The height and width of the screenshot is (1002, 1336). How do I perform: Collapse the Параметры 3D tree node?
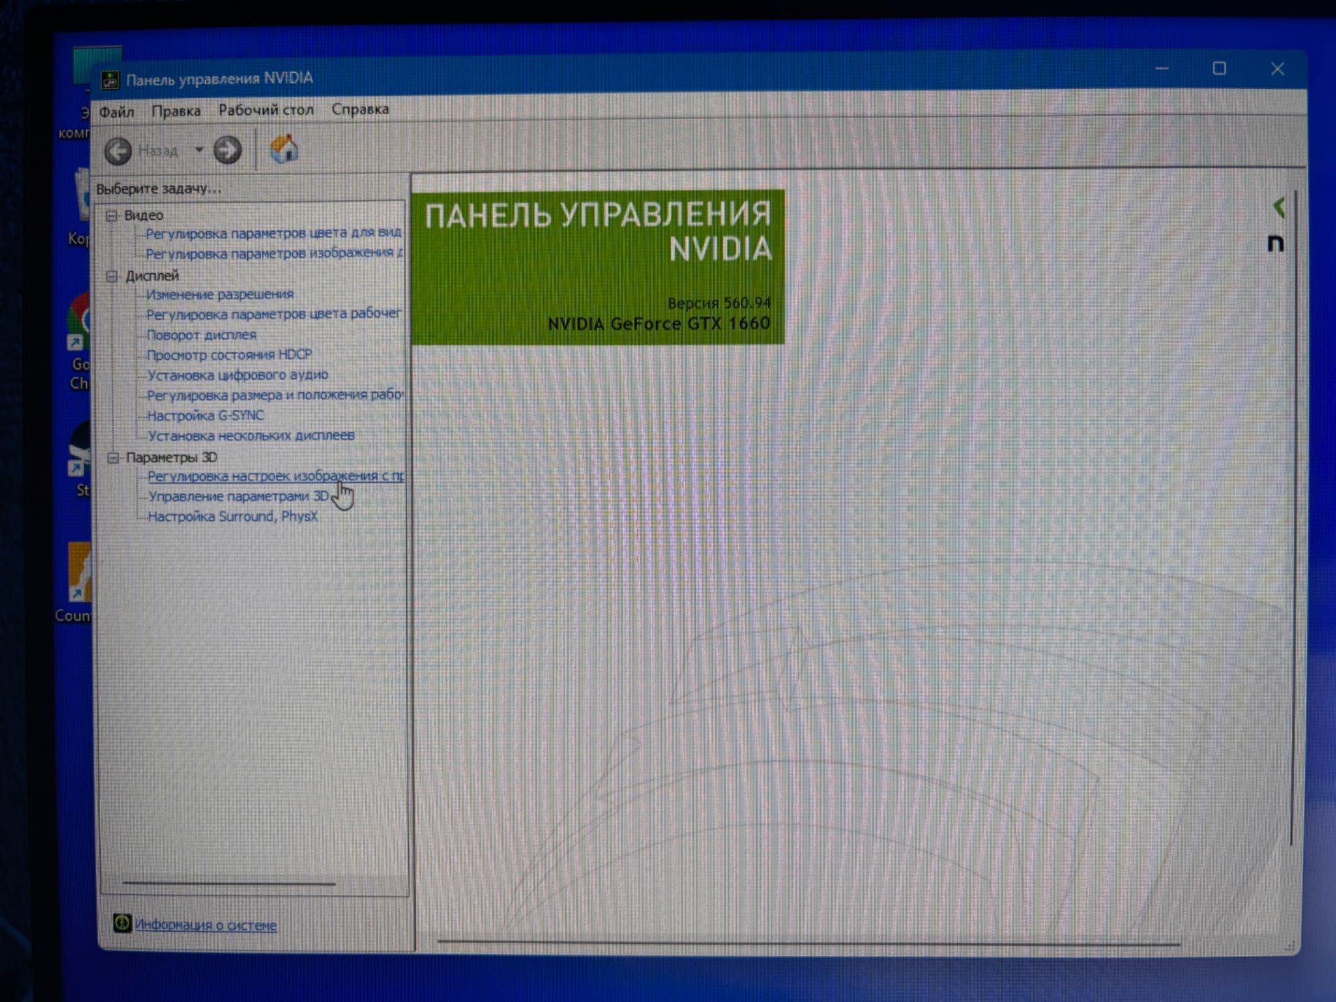click(114, 458)
